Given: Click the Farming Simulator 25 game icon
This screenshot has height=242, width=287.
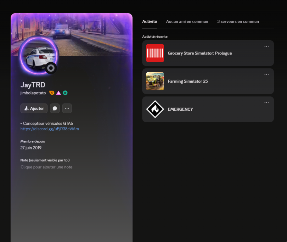Looking at the screenshot, I should coord(155,81).
